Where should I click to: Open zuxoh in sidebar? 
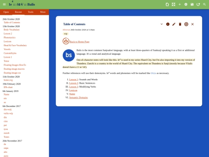coord(7,133)
